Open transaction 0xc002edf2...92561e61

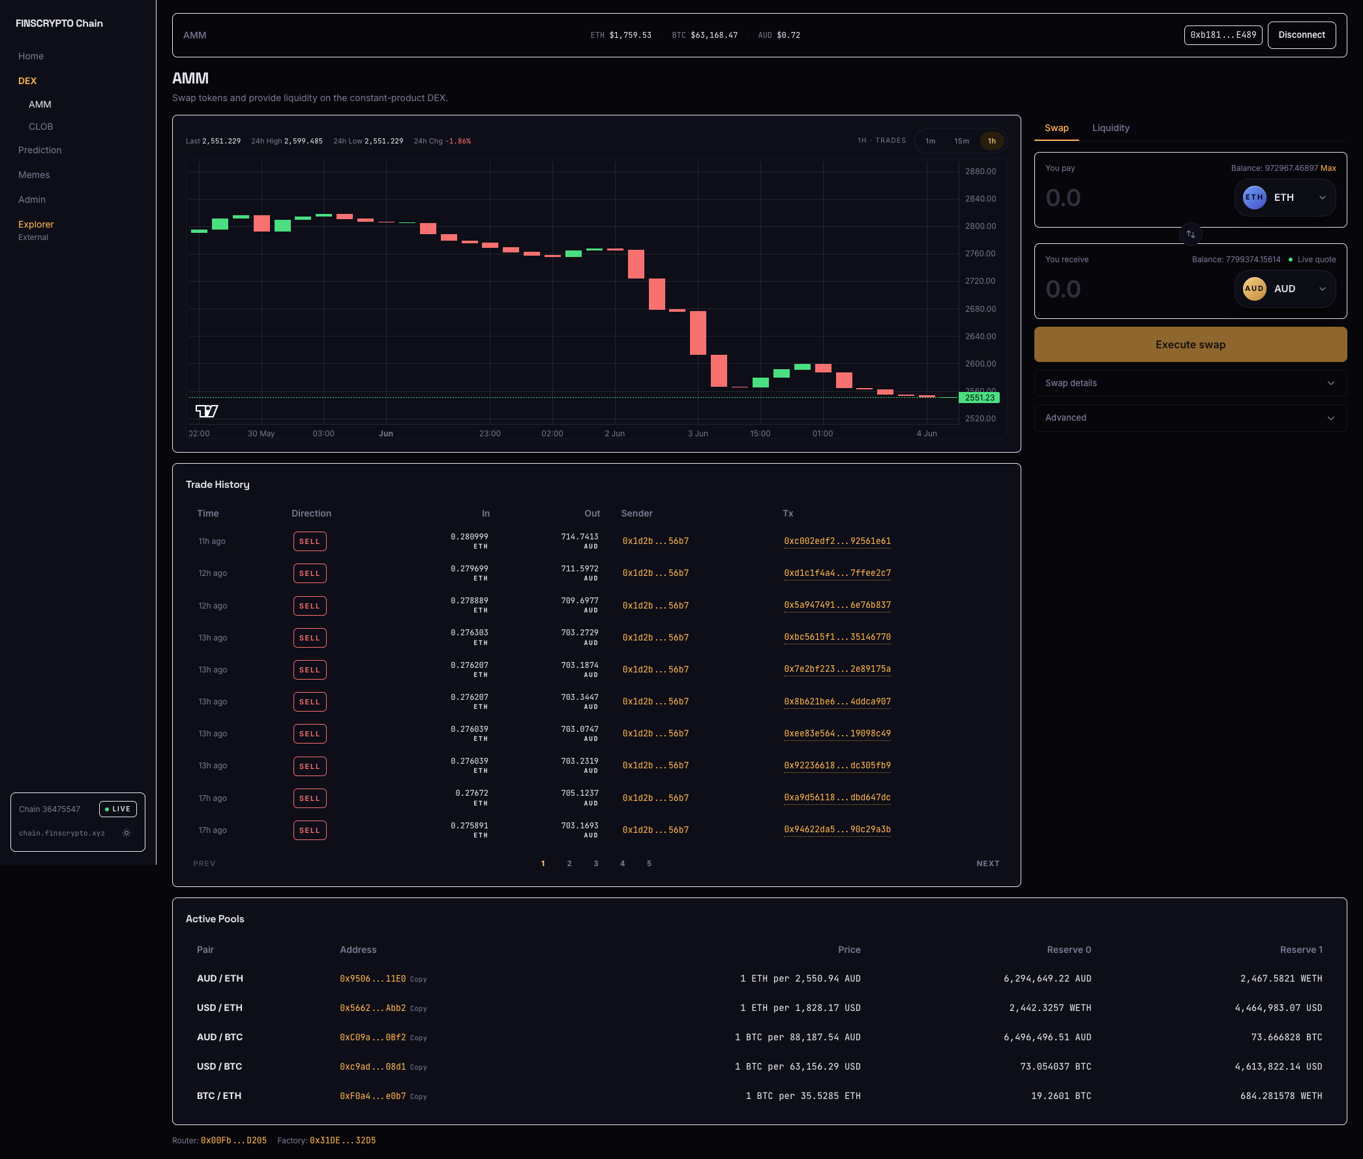tap(837, 541)
